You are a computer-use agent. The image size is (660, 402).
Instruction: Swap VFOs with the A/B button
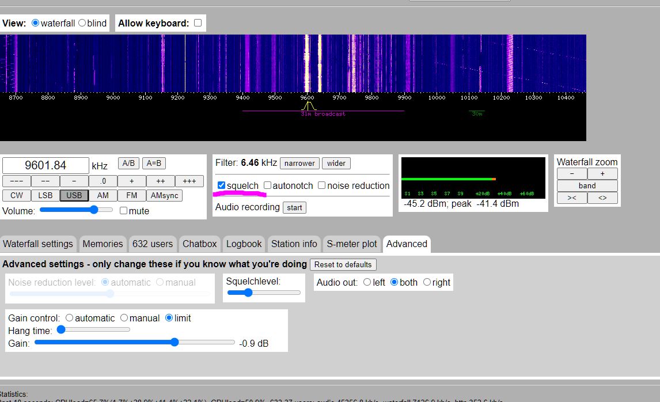[x=128, y=164]
